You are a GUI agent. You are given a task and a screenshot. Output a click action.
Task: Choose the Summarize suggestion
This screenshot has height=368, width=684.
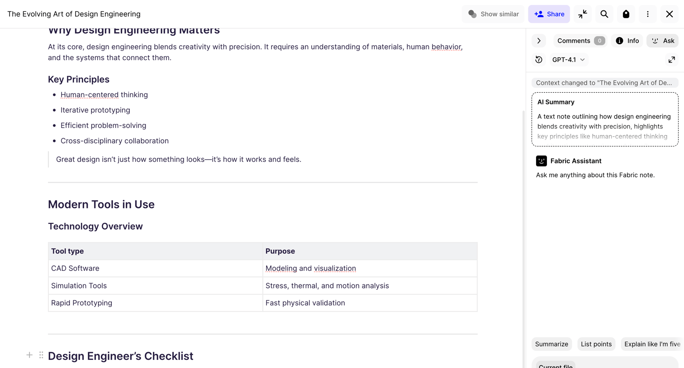(551, 344)
